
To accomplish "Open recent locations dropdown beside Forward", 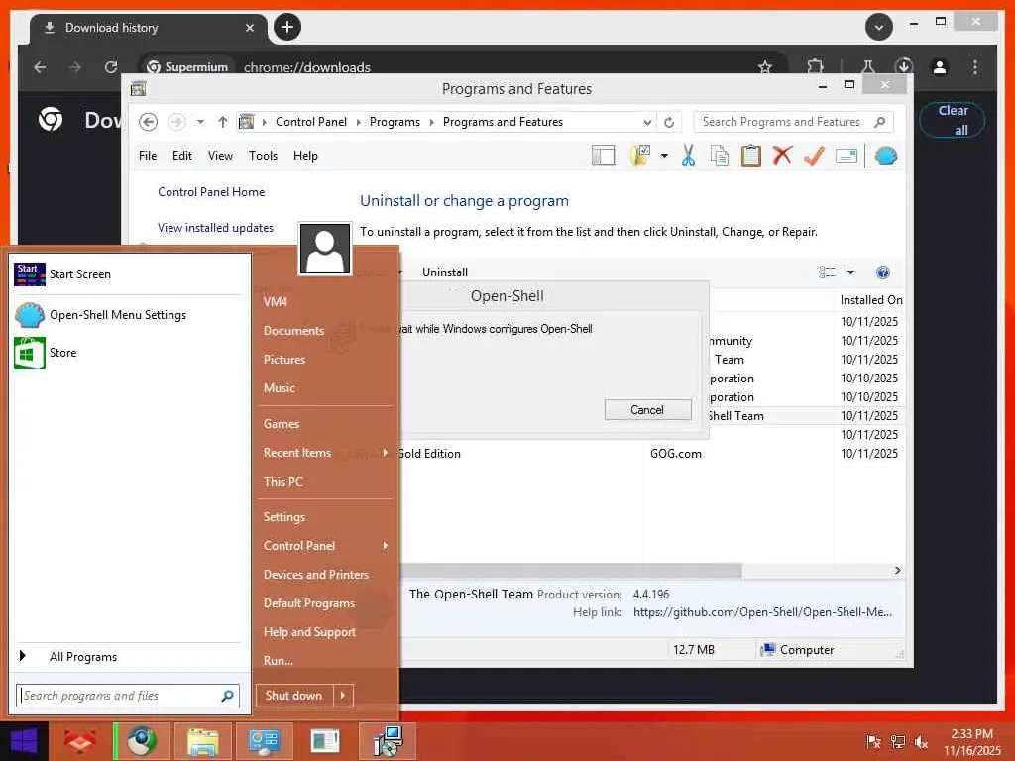I will click(200, 122).
